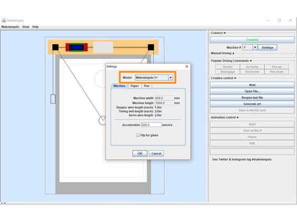
Task: Open the Makelangelo menu
Action: pos(10,27)
